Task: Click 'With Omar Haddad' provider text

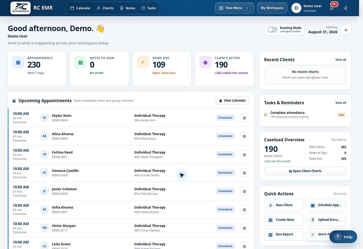Action: tap(147, 230)
